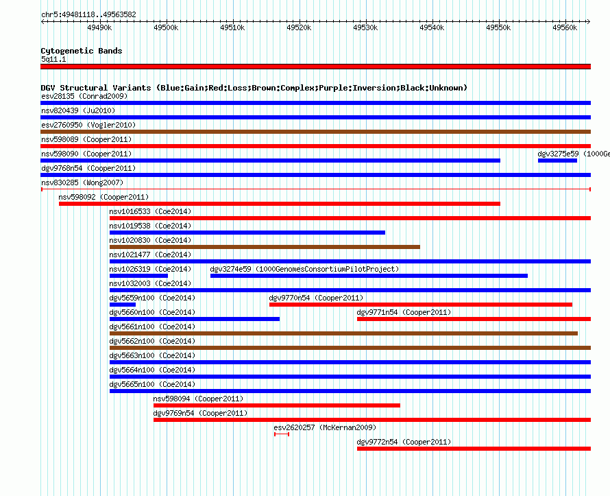Viewport: 610px width, 496px height.
Task: Click dgv5665n100 (Coe2014) label
Action: pyautogui.click(x=152, y=384)
